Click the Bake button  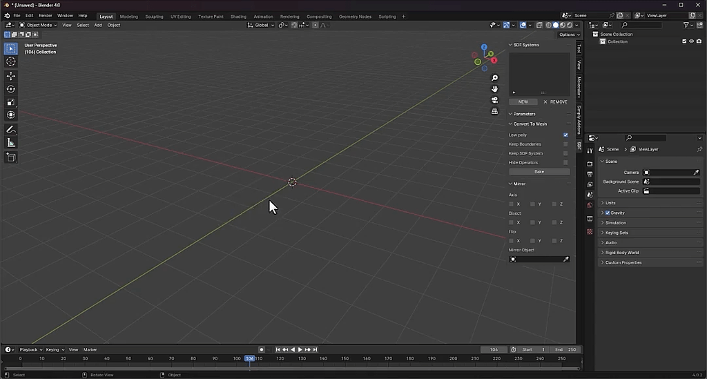click(x=539, y=171)
